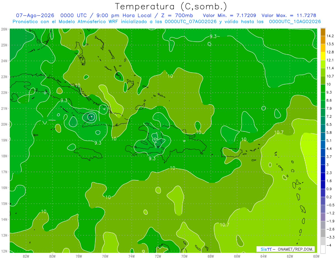Click colorbar label '11.4'
This screenshot has width=336, height=260.
[330, 68]
